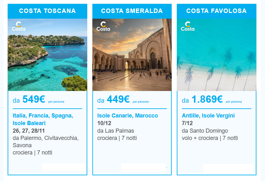The image size is (265, 181).
Task: Click the Costa logo on the Favolosa image
Action: pos(188,26)
